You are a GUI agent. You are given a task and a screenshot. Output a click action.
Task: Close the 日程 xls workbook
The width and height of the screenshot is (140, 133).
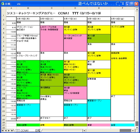(136, 4)
